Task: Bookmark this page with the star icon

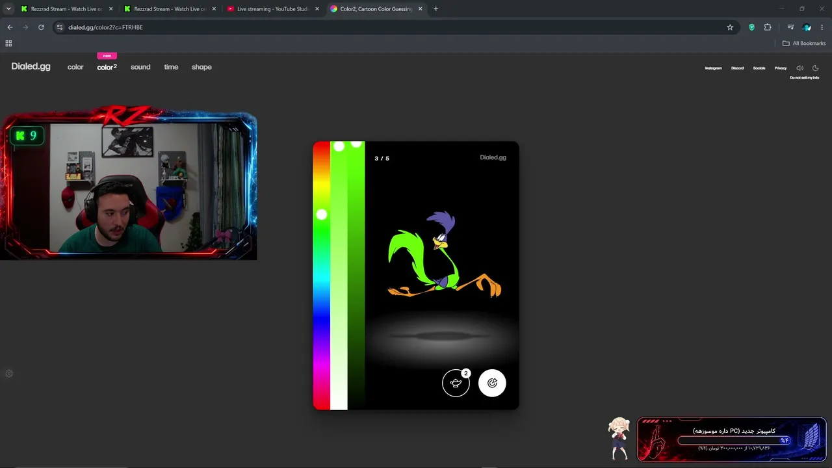Action: 730,27
